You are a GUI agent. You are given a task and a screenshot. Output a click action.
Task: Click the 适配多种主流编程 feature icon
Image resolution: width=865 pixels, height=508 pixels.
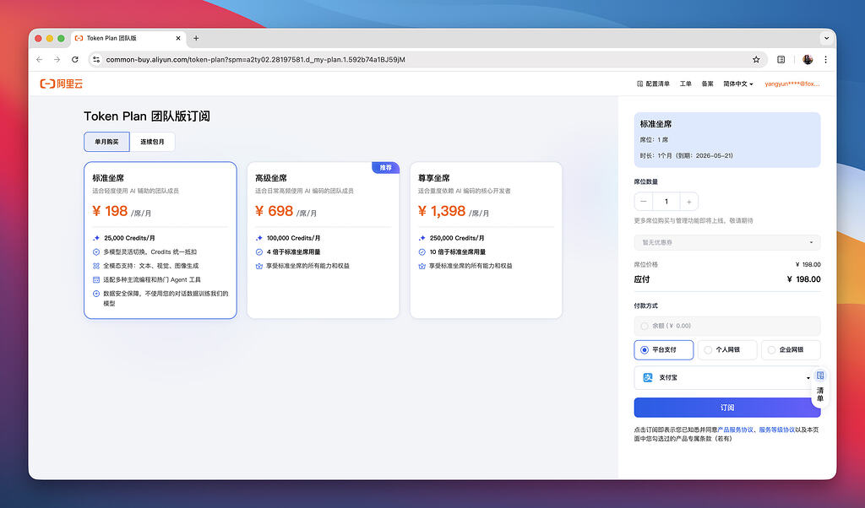[x=96, y=279]
